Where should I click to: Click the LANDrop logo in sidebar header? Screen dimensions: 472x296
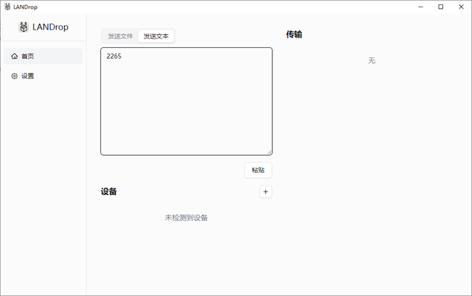[x=23, y=27]
